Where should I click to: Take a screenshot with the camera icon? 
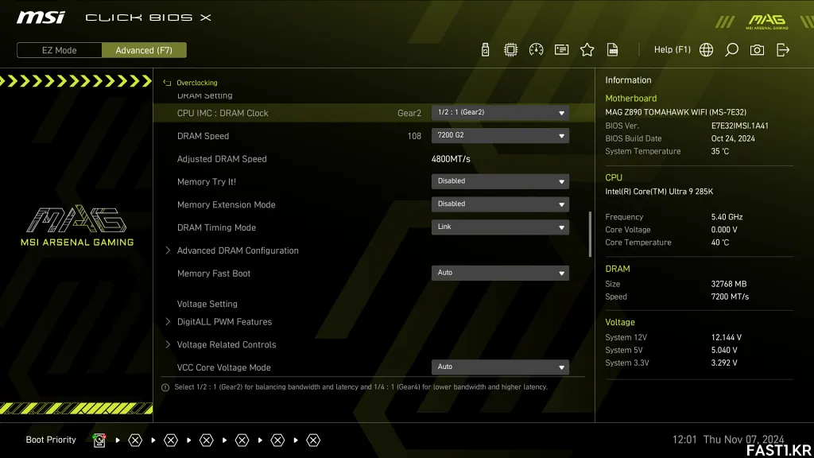point(757,50)
